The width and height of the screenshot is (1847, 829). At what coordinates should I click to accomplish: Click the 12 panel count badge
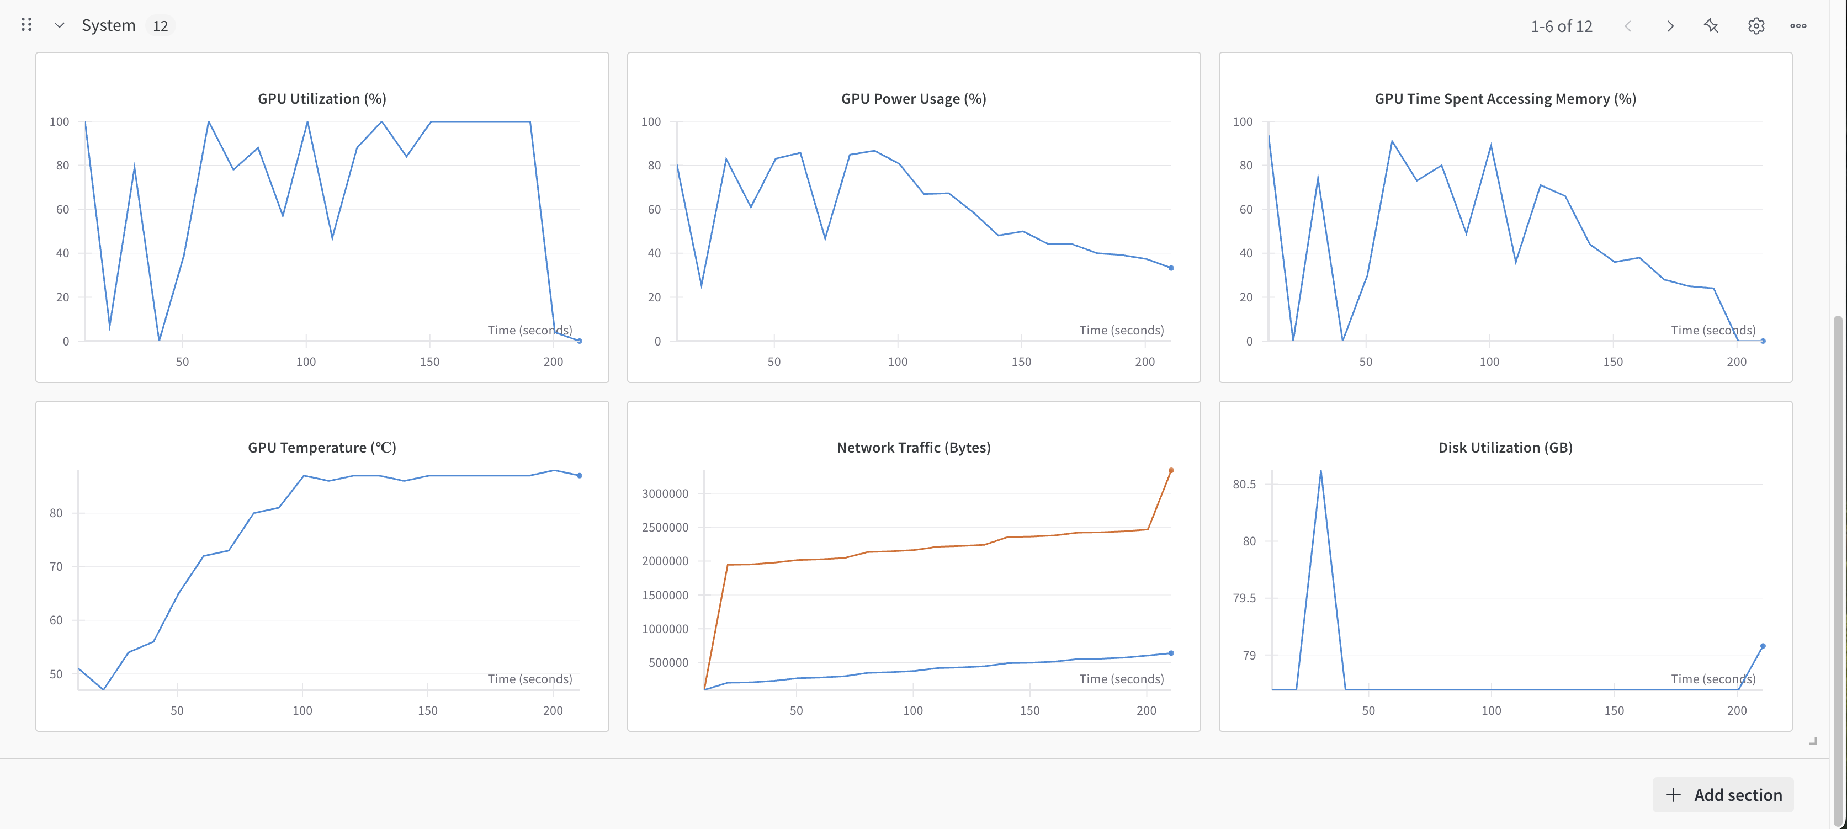point(161,25)
